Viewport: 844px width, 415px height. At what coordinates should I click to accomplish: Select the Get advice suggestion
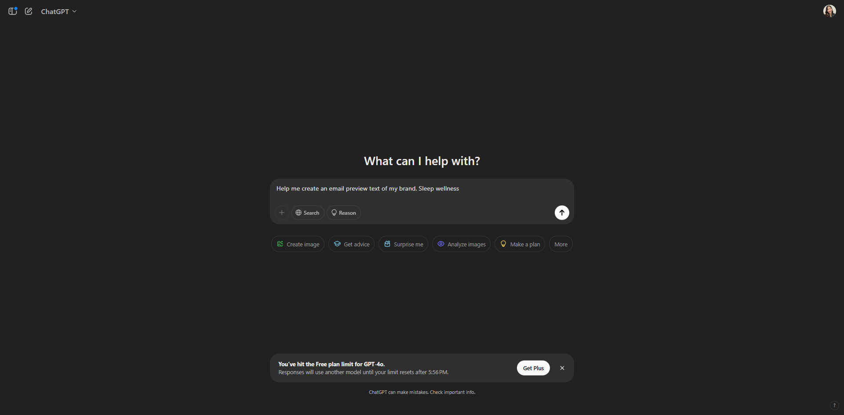[351, 244]
